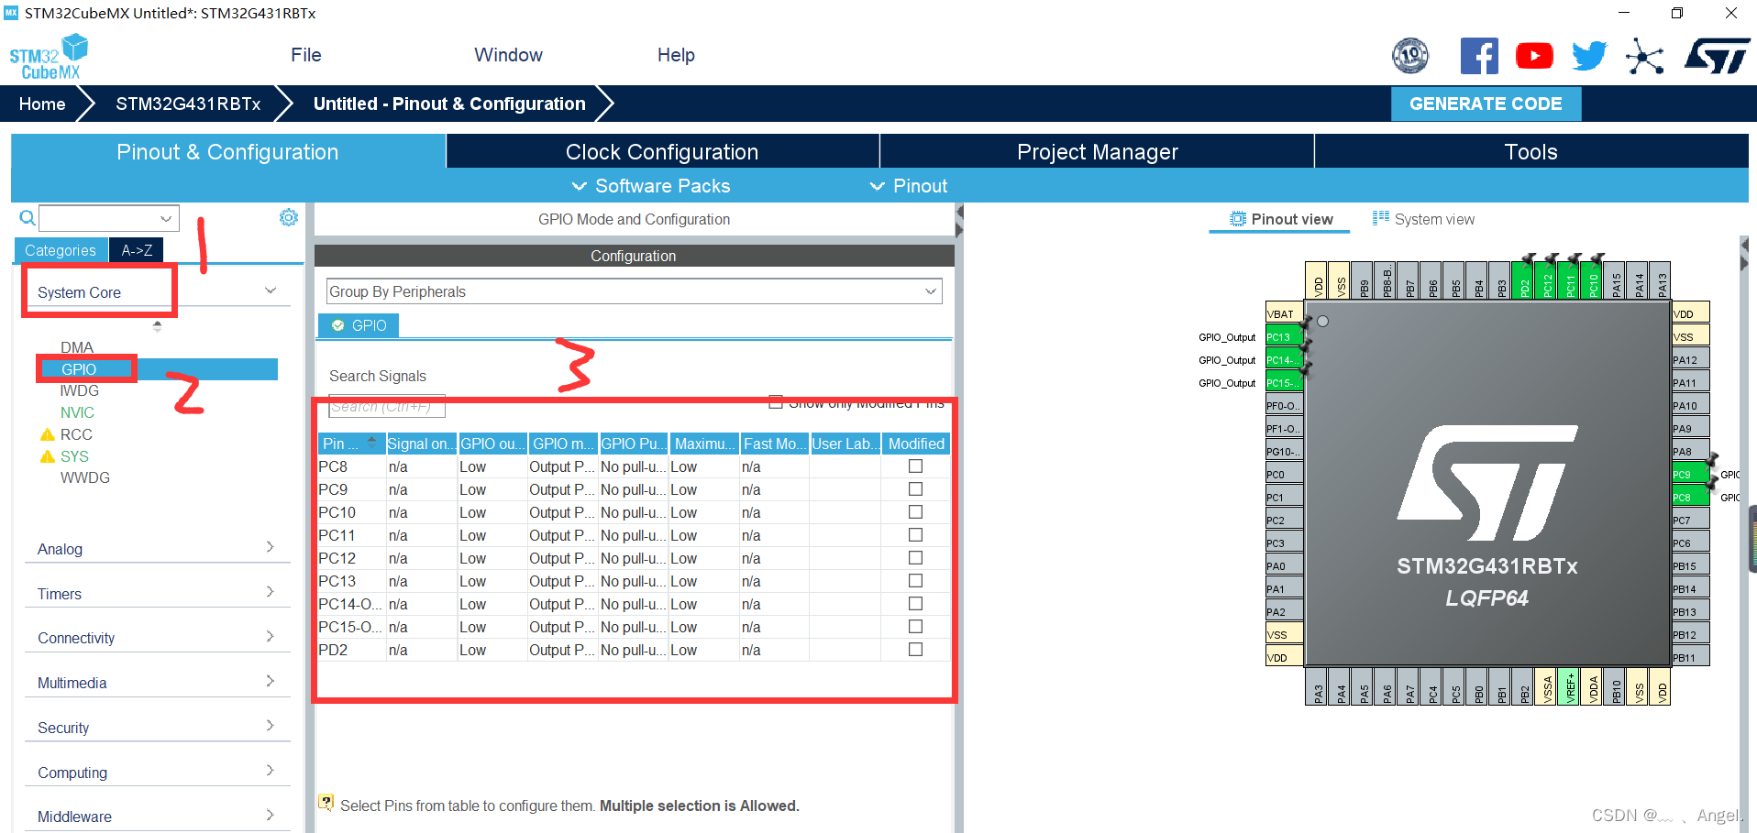This screenshot has height=833, width=1757.
Task: Check Modified box for PC13 row
Action: pos(915,581)
